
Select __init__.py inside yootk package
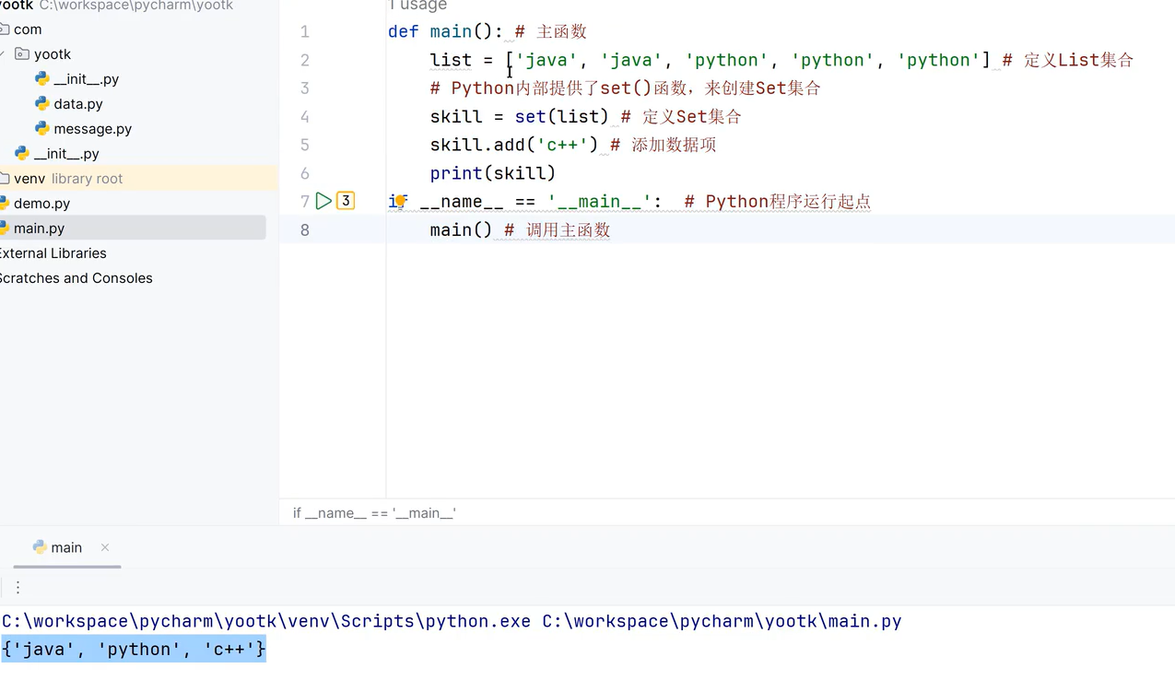point(87,79)
